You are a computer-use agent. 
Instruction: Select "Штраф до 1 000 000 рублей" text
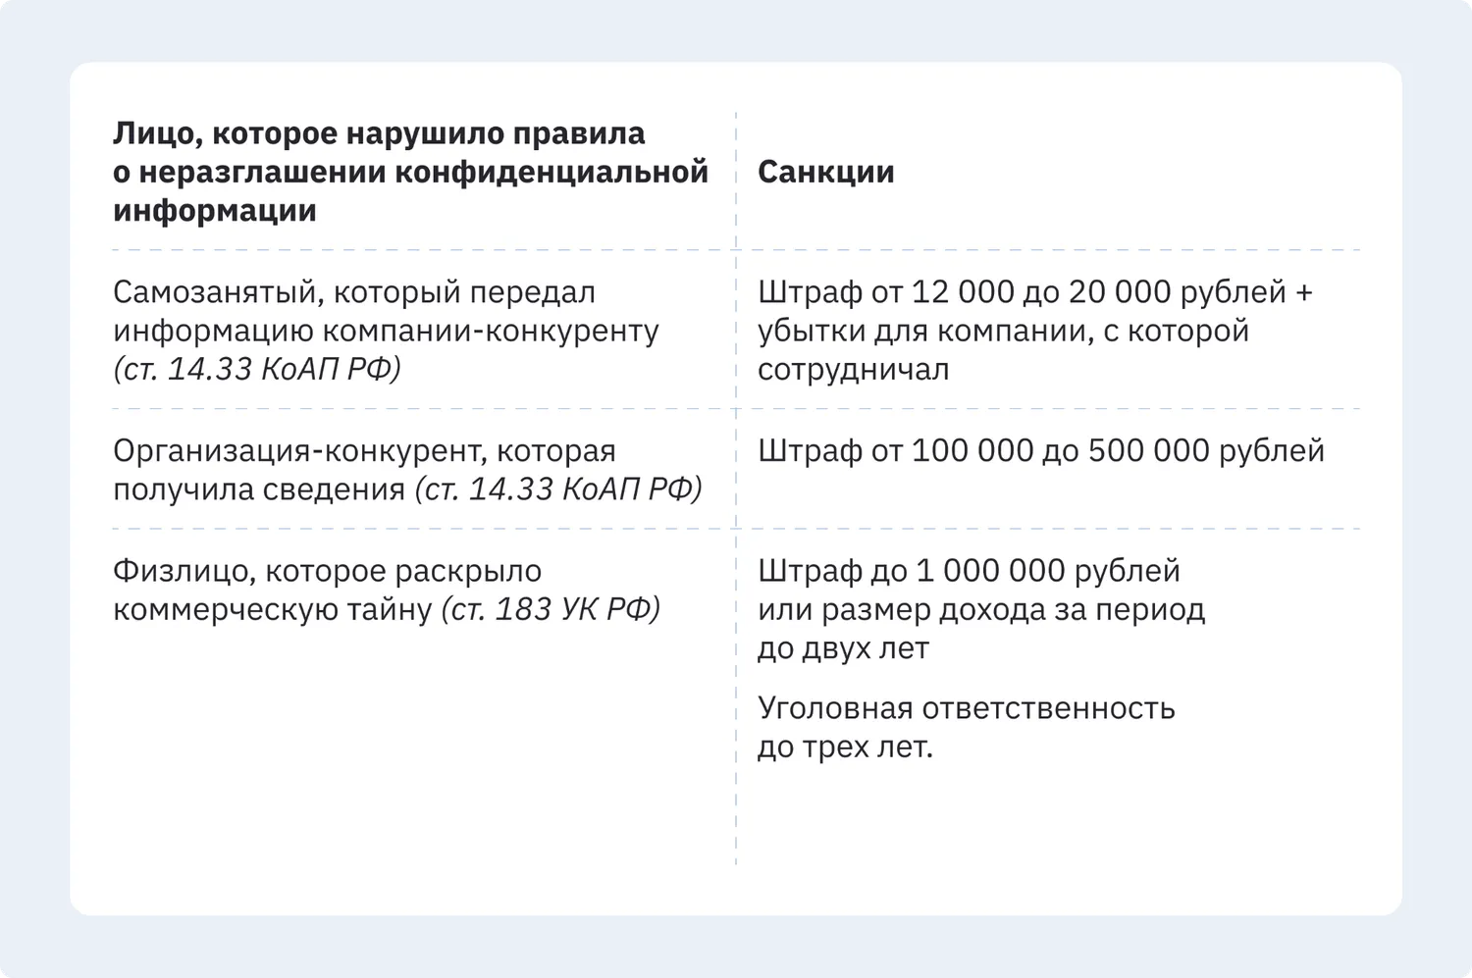click(x=969, y=571)
